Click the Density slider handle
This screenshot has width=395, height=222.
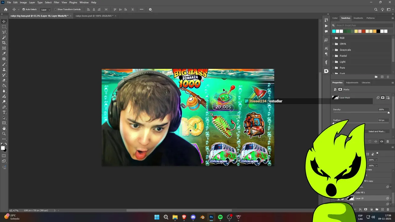(x=389, y=113)
